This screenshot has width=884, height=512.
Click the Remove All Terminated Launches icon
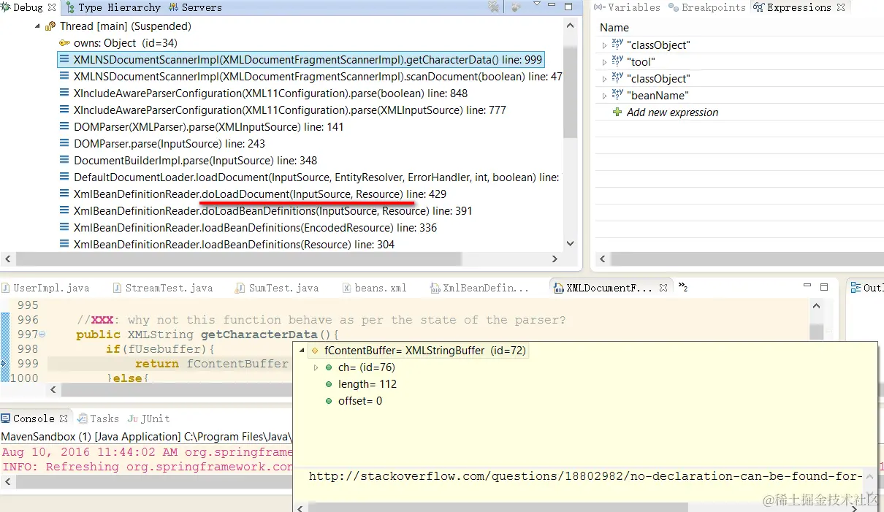coord(494,7)
